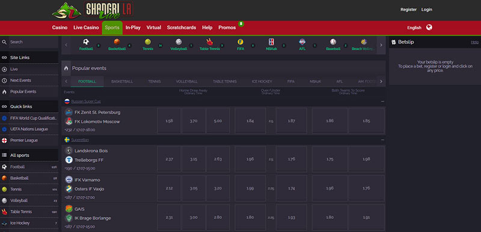Click the Swedish flag icon beside Superettan
The height and width of the screenshot is (232, 481).
67,140
